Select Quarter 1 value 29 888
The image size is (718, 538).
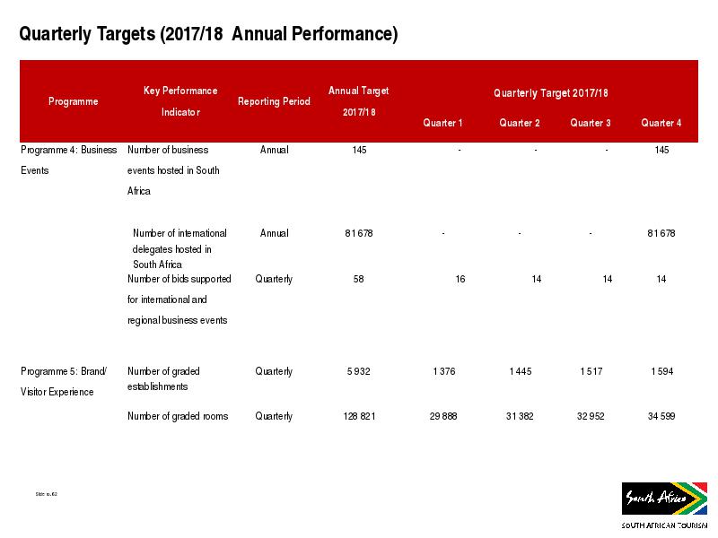(443, 416)
